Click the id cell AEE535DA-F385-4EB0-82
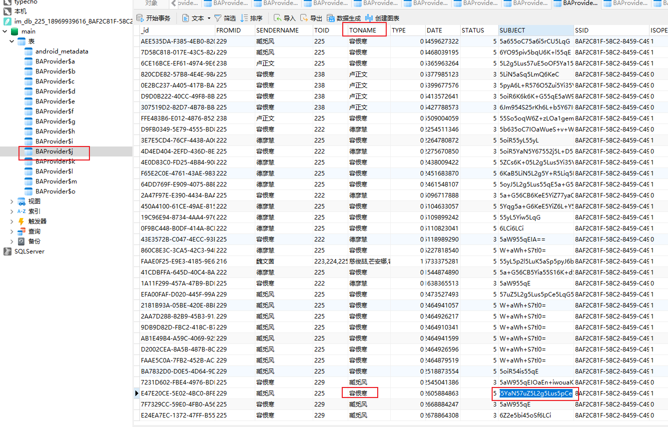The height and width of the screenshot is (427, 668). (x=177, y=41)
